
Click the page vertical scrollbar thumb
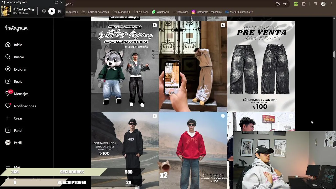coord(334,54)
